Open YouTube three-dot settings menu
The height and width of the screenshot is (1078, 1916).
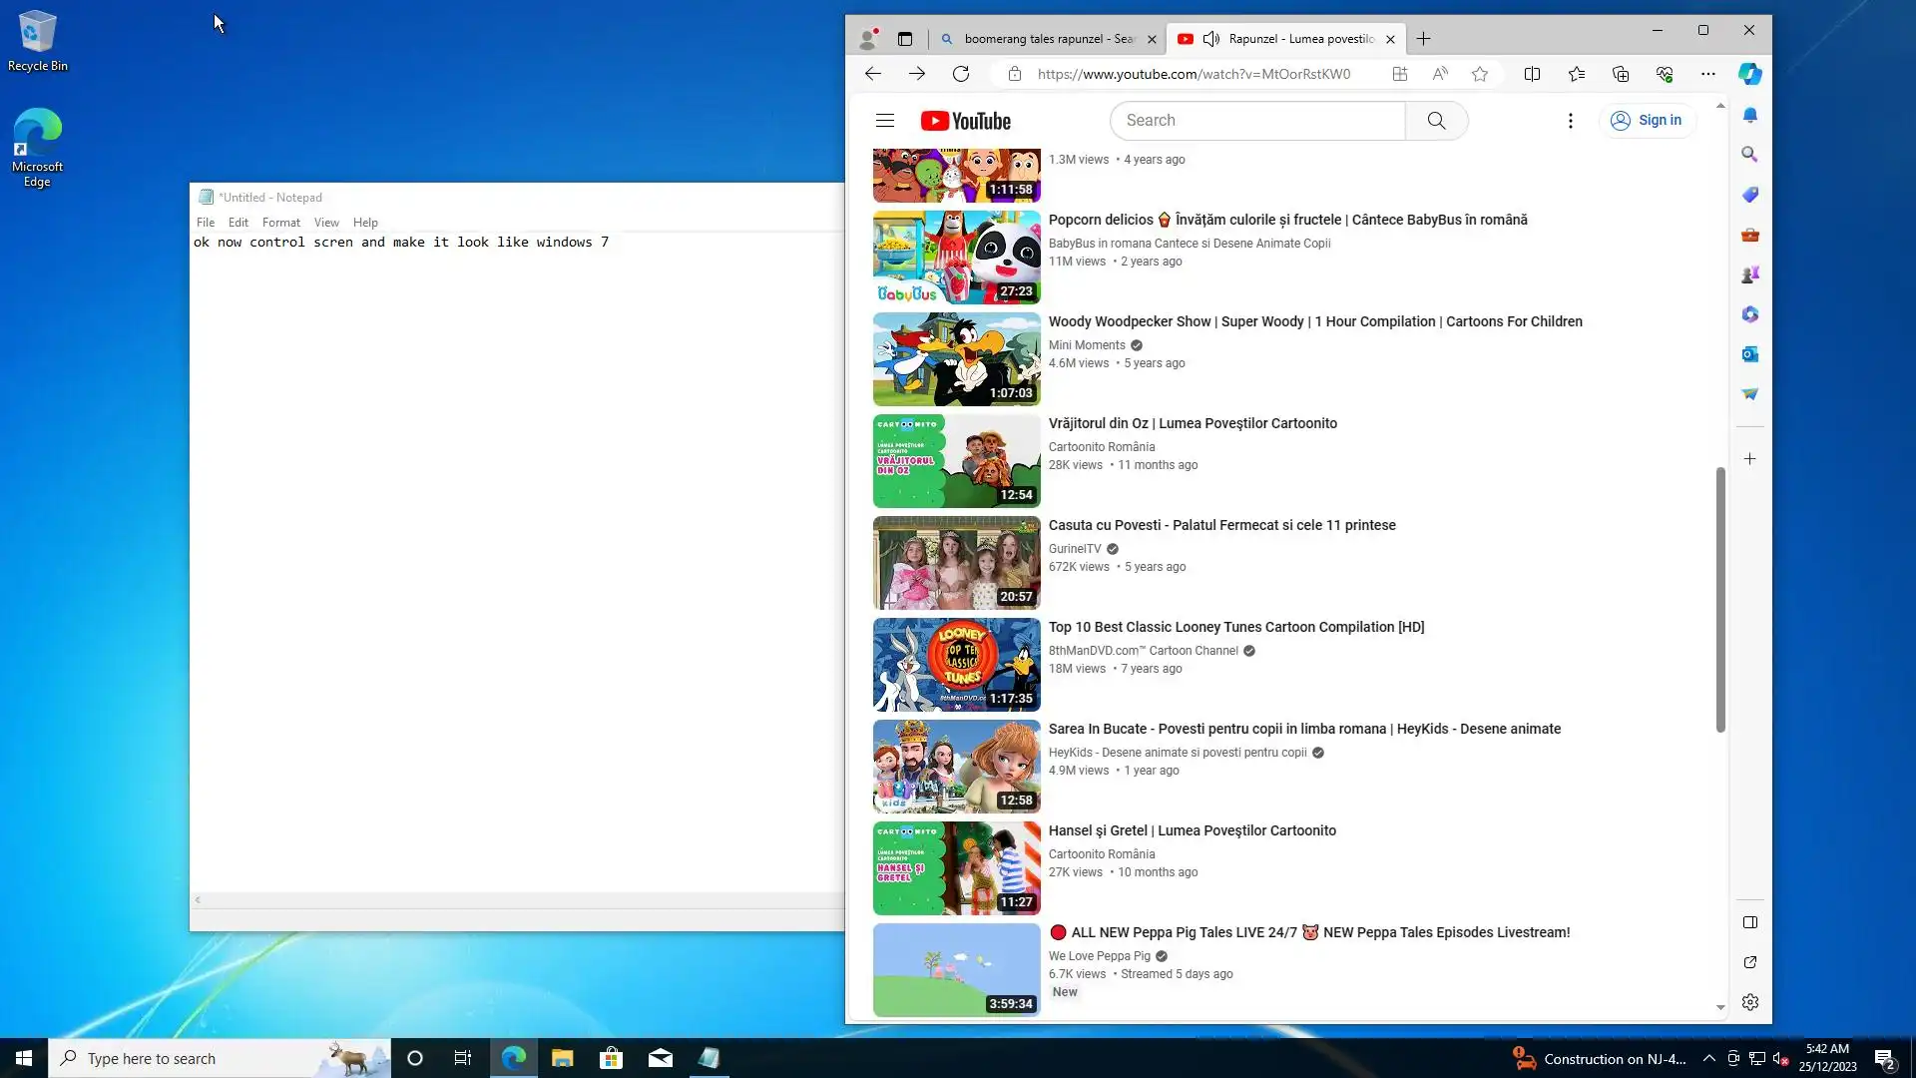[x=1570, y=121]
